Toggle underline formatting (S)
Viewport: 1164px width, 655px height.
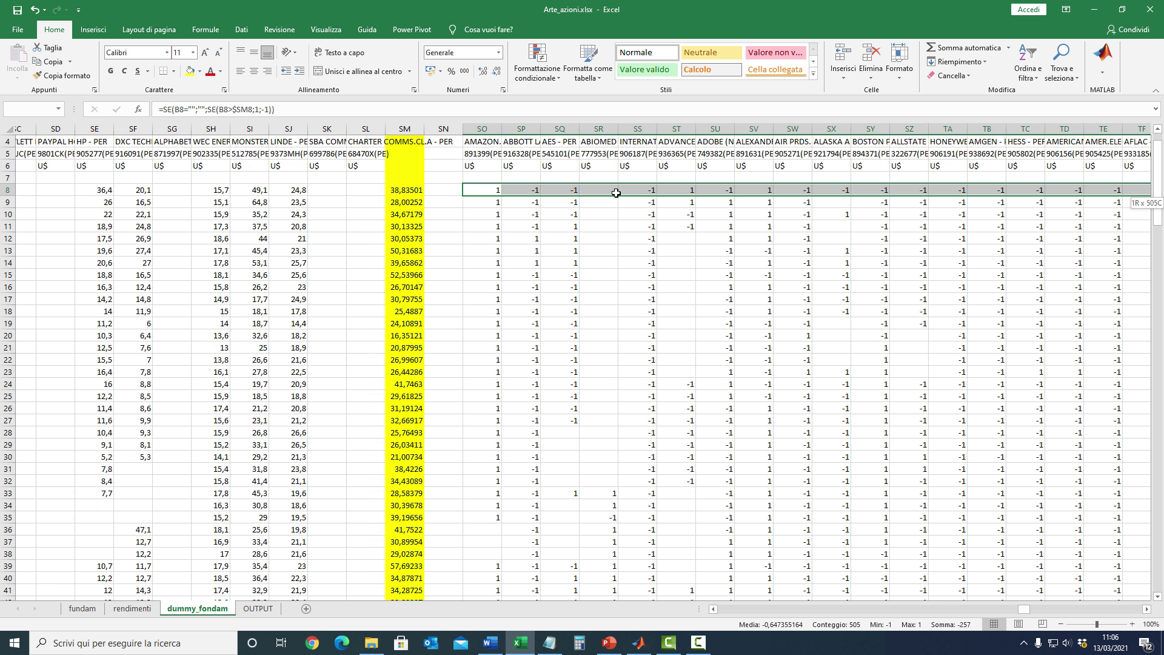[x=138, y=71]
